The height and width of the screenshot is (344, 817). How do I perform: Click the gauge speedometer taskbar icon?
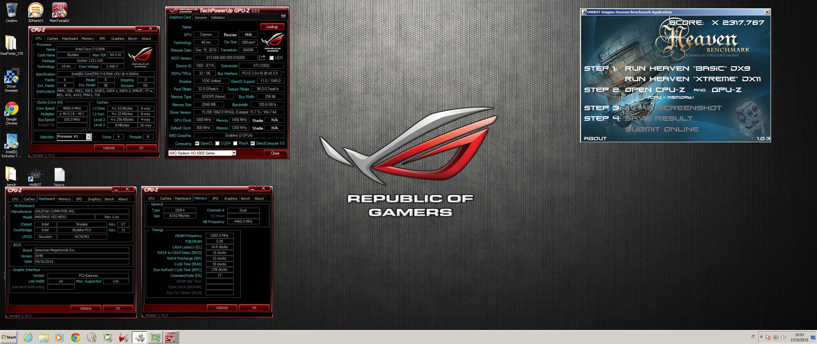point(92,337)
